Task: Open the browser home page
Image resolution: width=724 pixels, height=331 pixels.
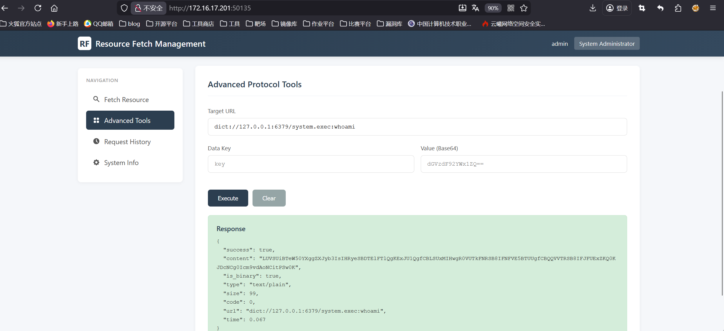Action: 54,8
